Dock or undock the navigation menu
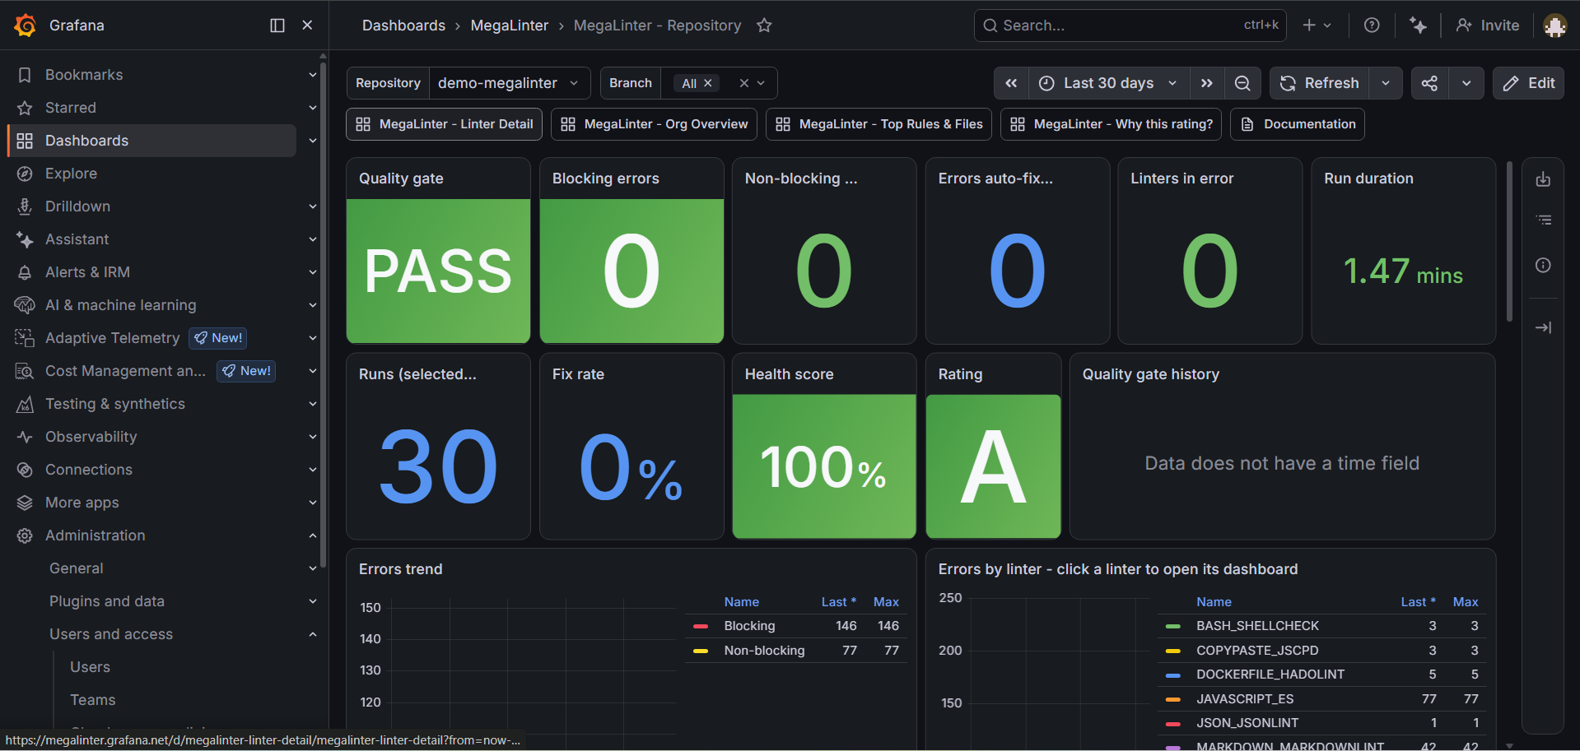Screen dimensions: 1580x751 tap(277, 25)
